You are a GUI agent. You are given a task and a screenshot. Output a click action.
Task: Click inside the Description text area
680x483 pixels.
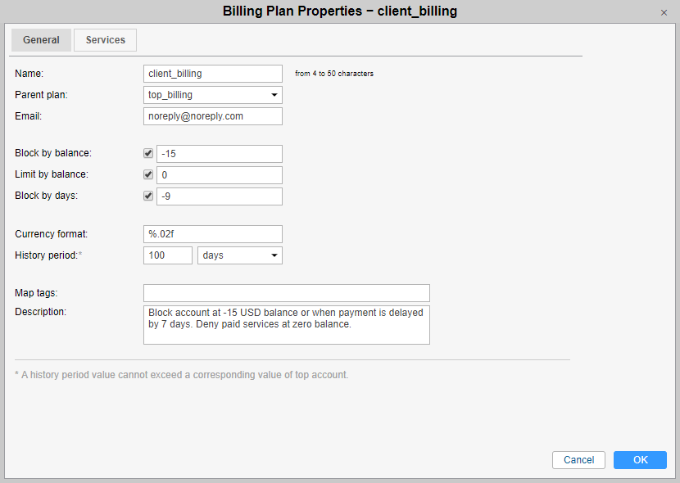coord(287,325)
